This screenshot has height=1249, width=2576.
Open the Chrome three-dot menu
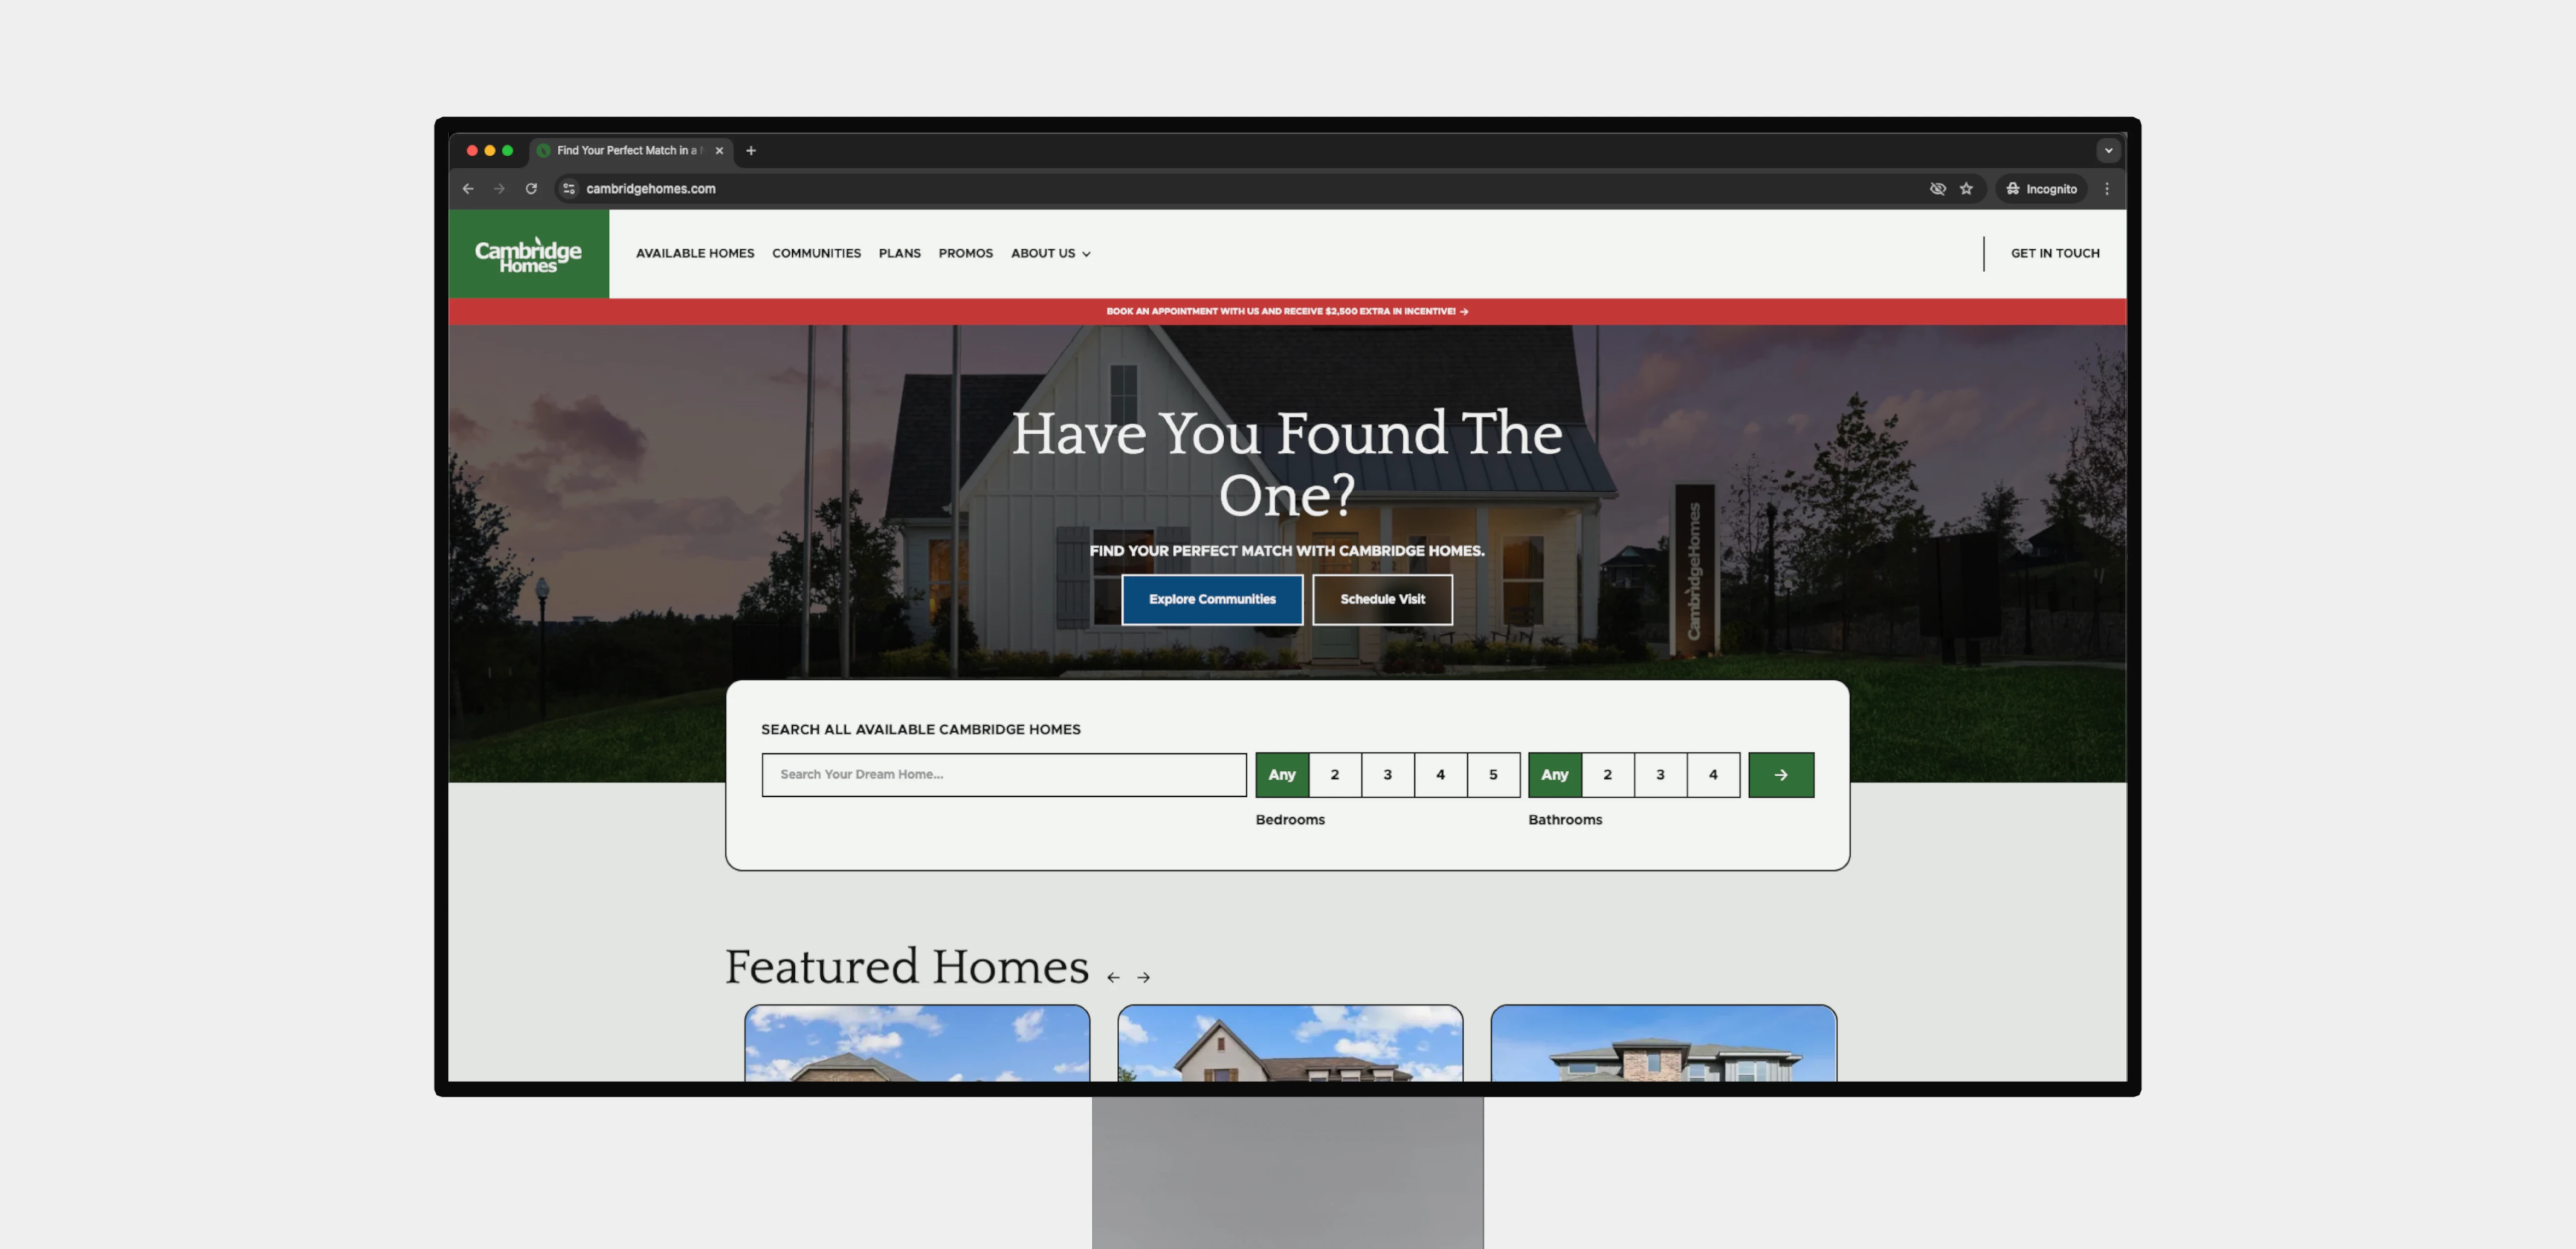click(2107, 188)
